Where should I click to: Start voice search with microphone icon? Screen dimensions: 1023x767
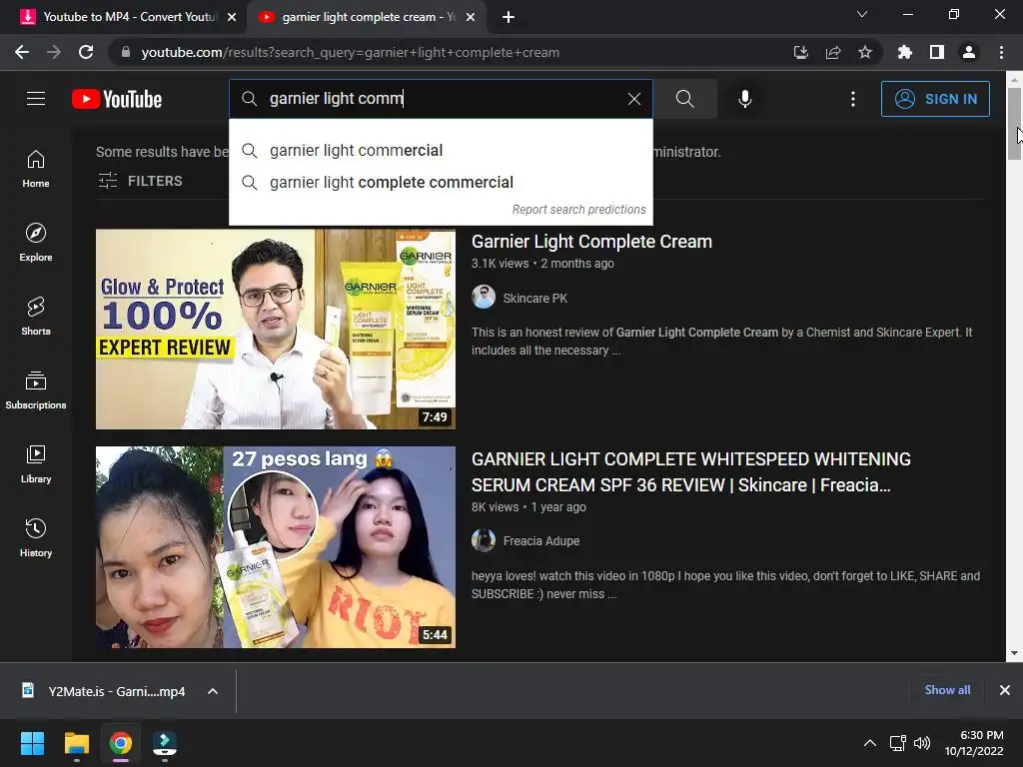tap(744, 99)
